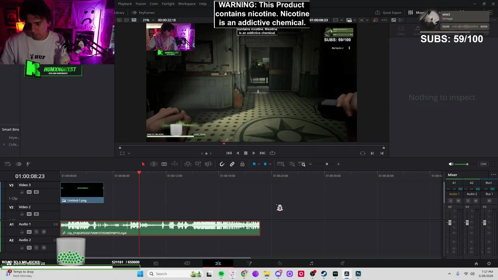Click the Full Extent Zoom icon
Image resolution: width=498 pixels, height=280 pixels.
(x=281, y=164)
